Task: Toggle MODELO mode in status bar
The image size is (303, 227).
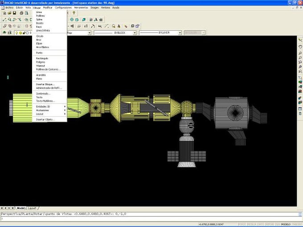Action: [x=286, y=224]
